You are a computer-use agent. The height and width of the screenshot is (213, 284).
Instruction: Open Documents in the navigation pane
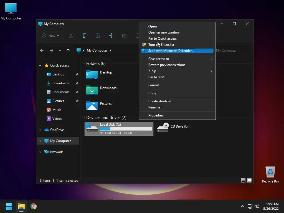click(61, 92)
